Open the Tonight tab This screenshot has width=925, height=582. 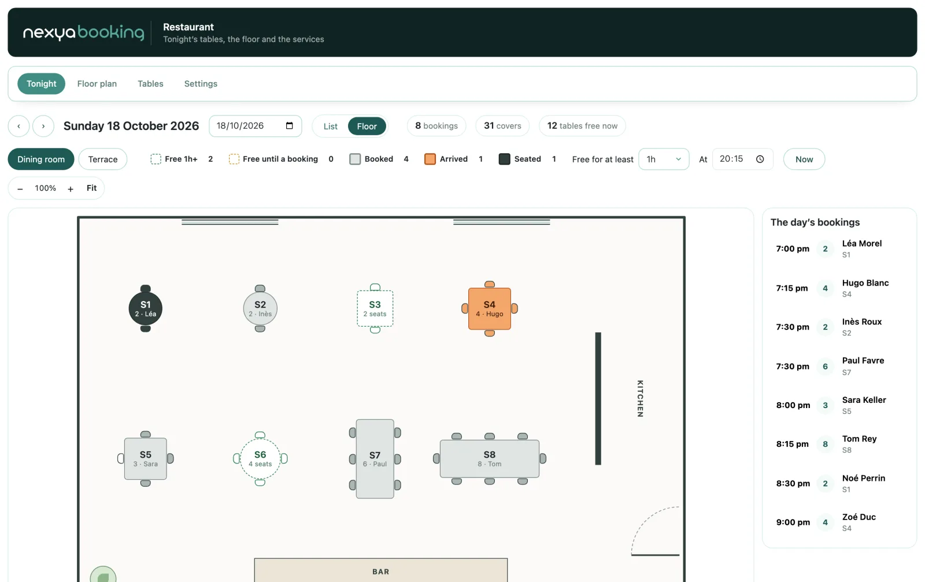(42, 84)
